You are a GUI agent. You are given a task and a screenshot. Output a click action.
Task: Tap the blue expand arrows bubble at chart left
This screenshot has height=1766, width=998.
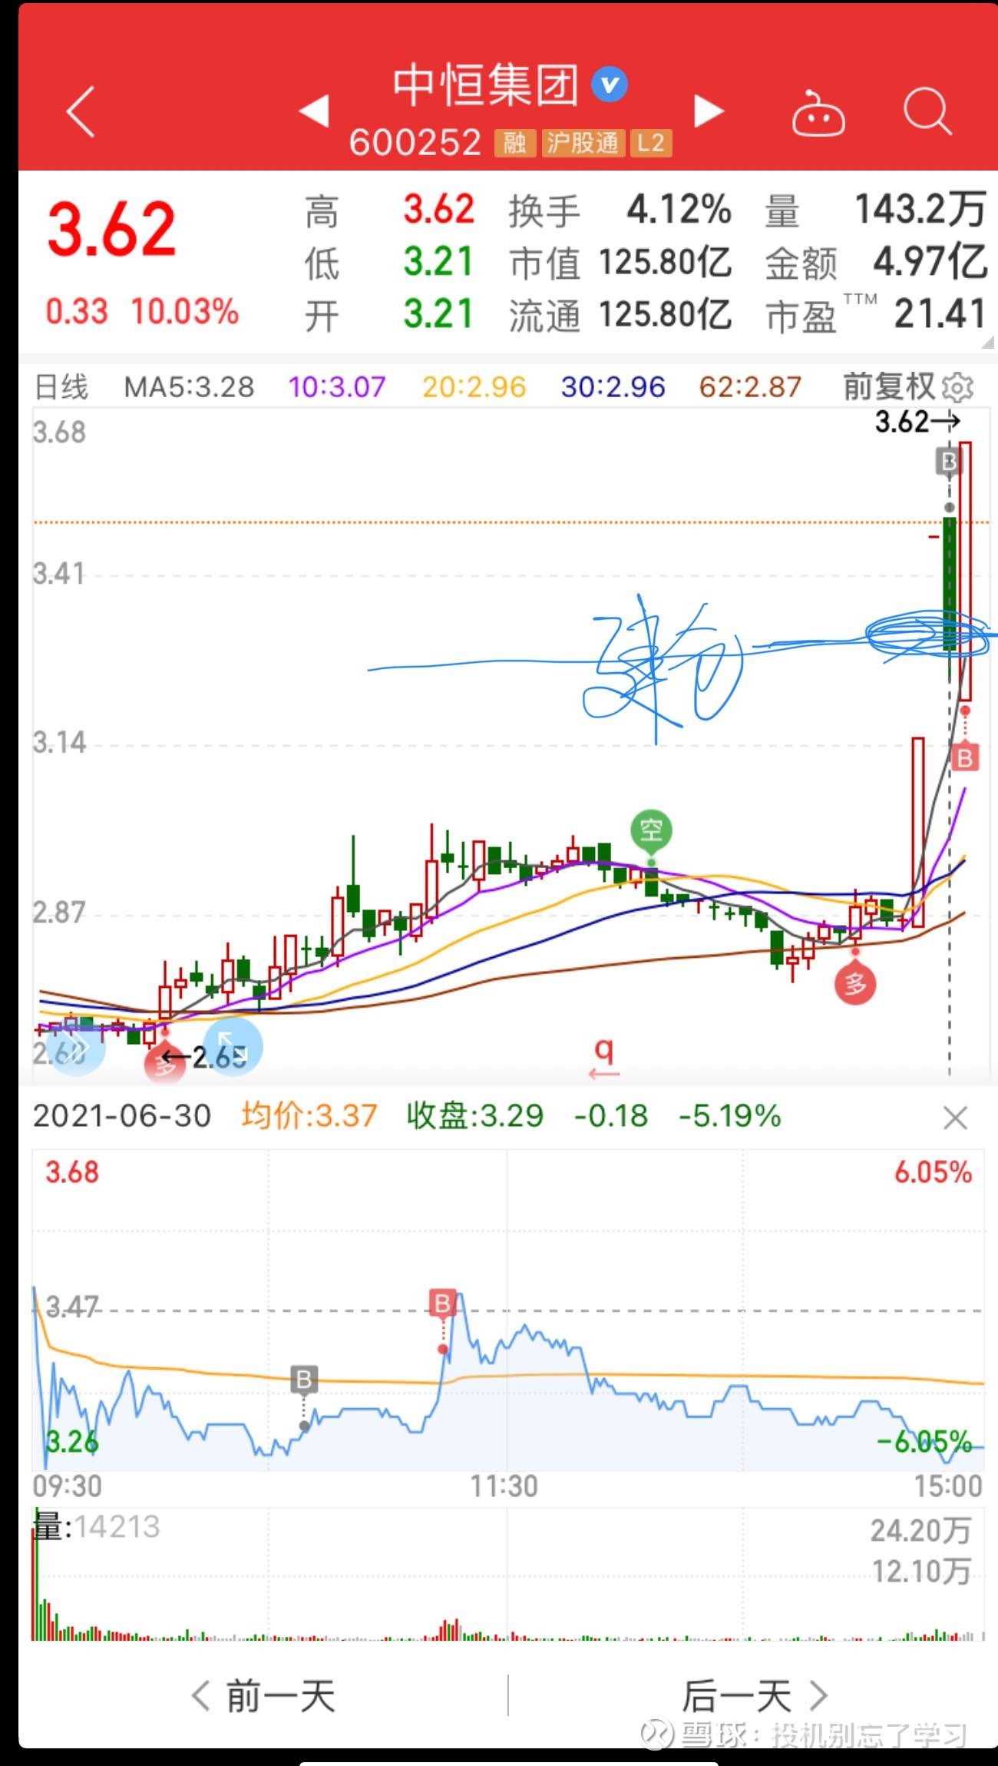click(76, 1047)
